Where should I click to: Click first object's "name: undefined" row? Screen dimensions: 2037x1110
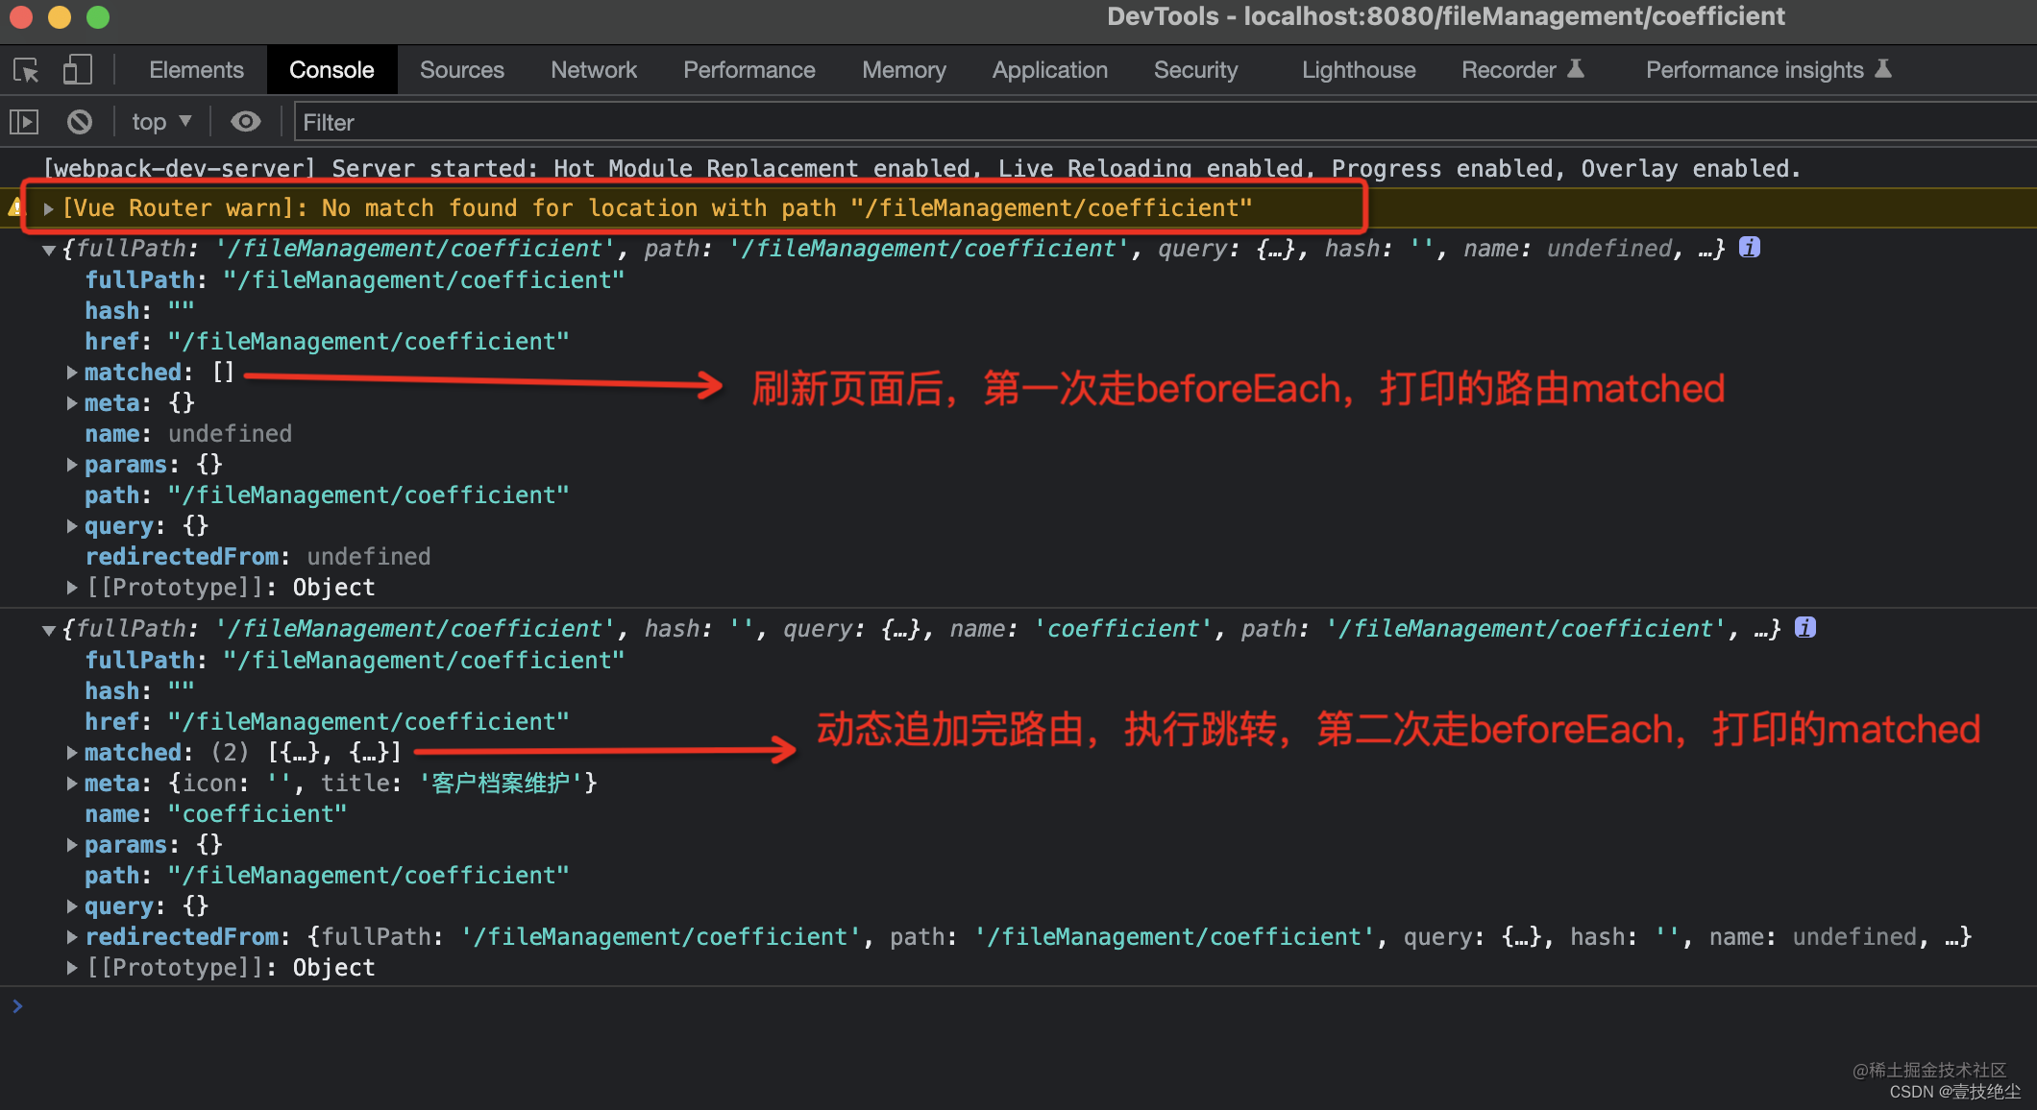point(188,434)
